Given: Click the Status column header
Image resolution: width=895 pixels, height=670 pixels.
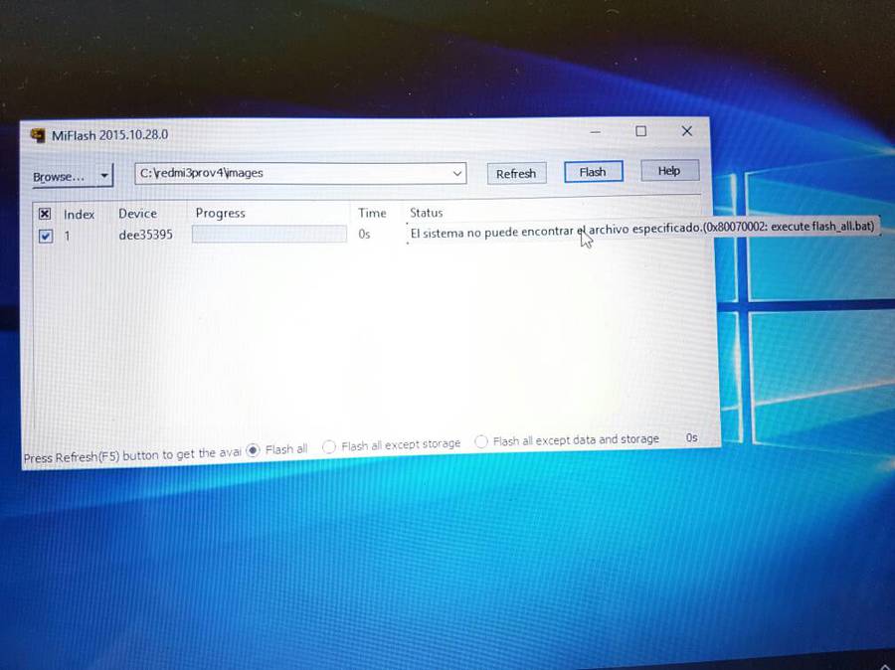Looking at the screenshot, I should pyautogui.click(x=426, y=213).
